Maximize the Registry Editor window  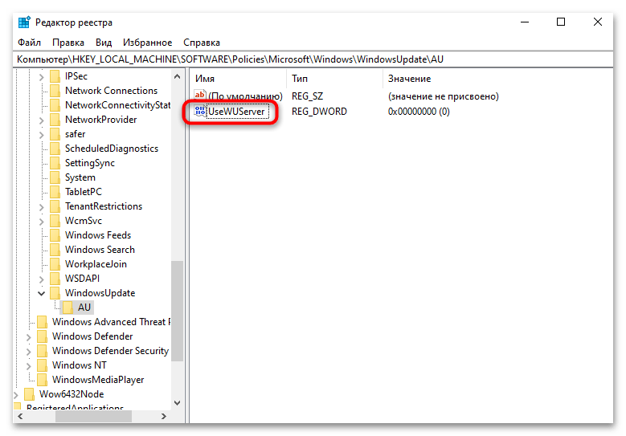561,22
